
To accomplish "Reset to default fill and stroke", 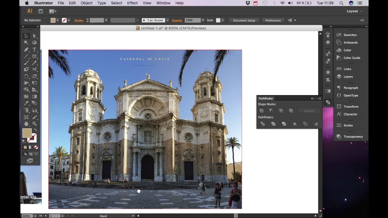I will click(x=24, y=141).
